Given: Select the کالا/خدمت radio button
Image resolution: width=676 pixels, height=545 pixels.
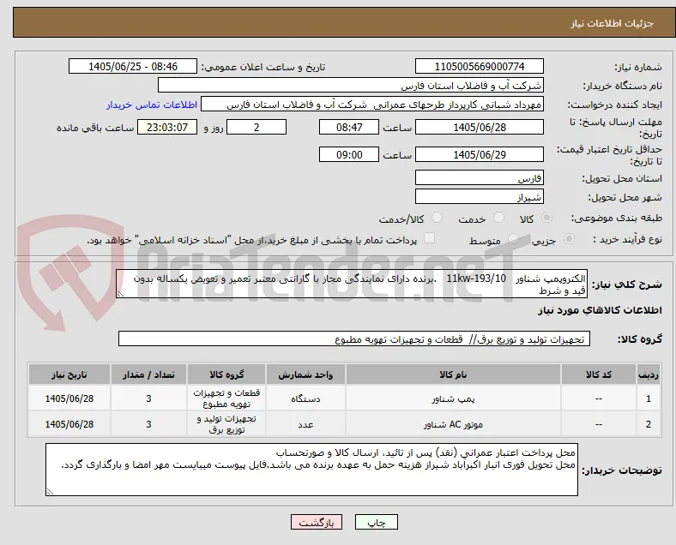Looking at the screenshot, I should tap(438, 218).
